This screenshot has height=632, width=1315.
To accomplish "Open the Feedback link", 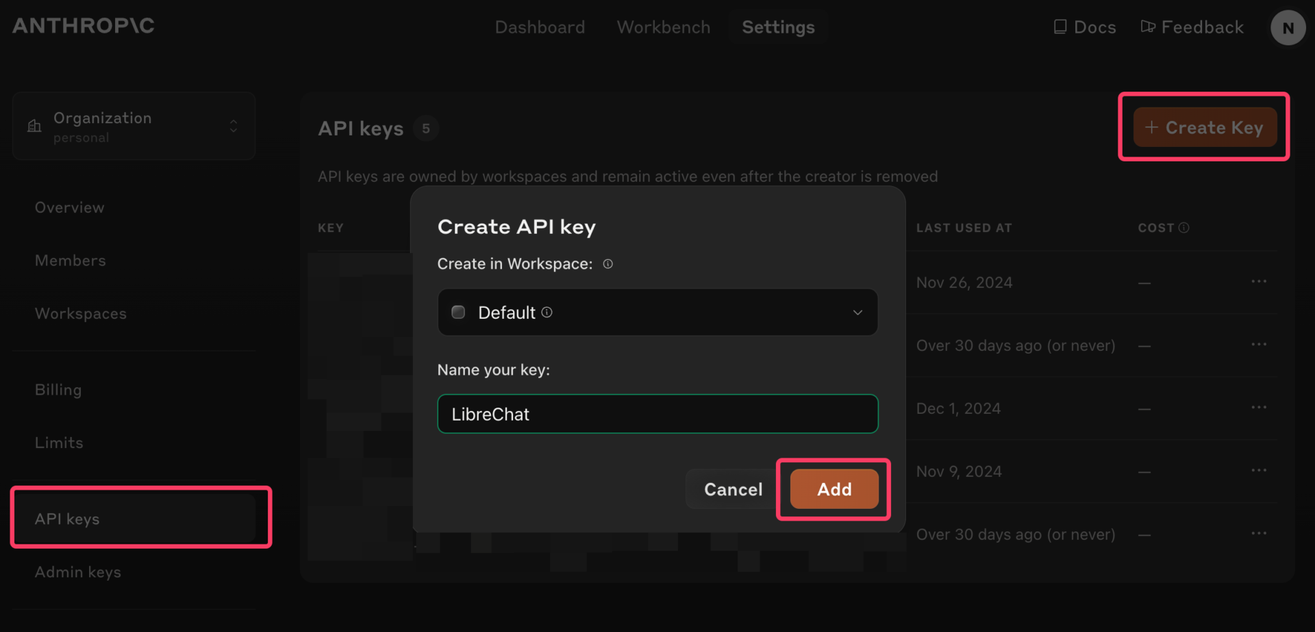I will pos(1192,27).
